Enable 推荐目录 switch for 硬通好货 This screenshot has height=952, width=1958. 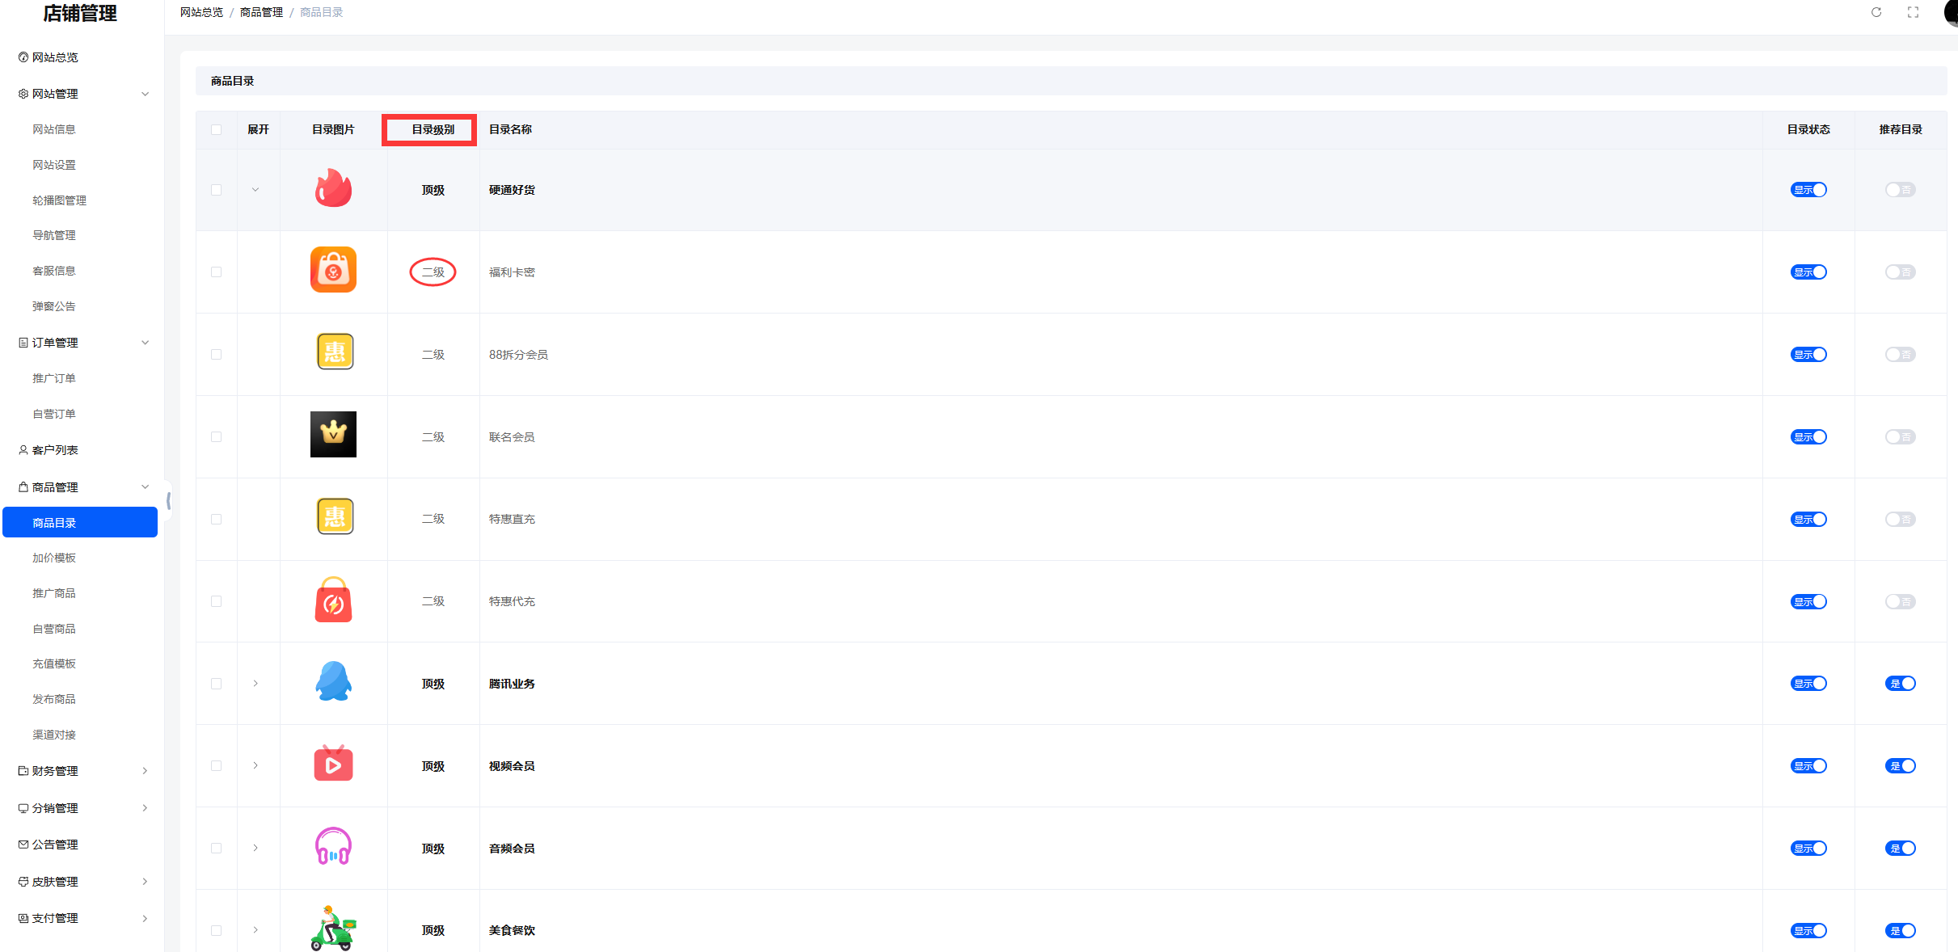click(1901, 190)
